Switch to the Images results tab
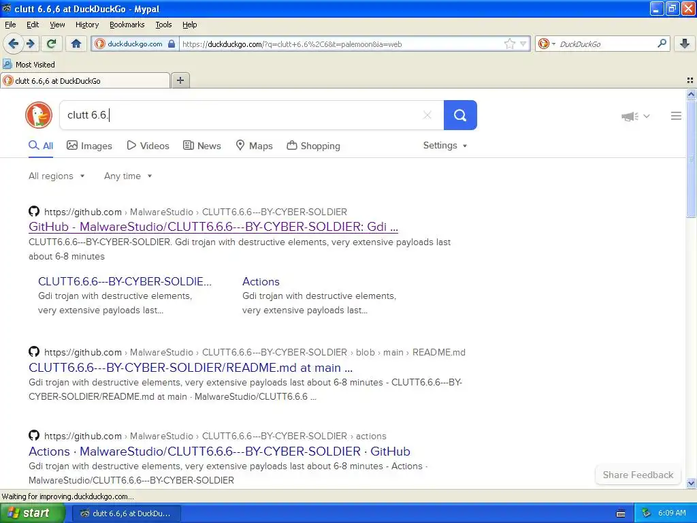 click(89, 146)
